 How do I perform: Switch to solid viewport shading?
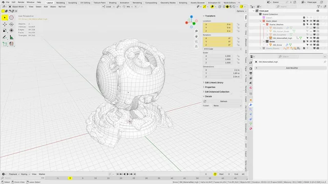(227, 7)
